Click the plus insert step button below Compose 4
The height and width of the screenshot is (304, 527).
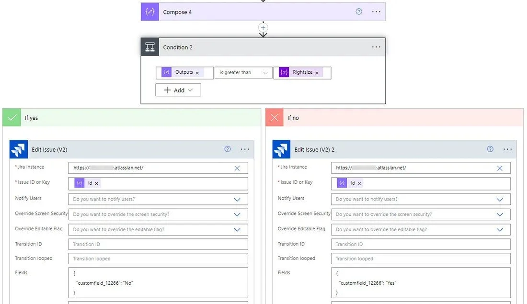click(x=263, y=28)
